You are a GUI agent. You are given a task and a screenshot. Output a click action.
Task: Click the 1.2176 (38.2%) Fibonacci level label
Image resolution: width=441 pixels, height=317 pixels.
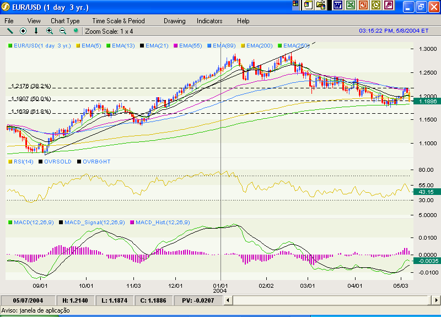(31, 86)
